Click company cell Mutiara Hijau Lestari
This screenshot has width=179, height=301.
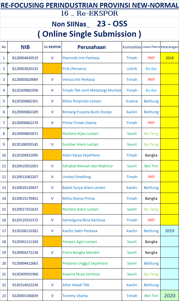click(92, 134)
